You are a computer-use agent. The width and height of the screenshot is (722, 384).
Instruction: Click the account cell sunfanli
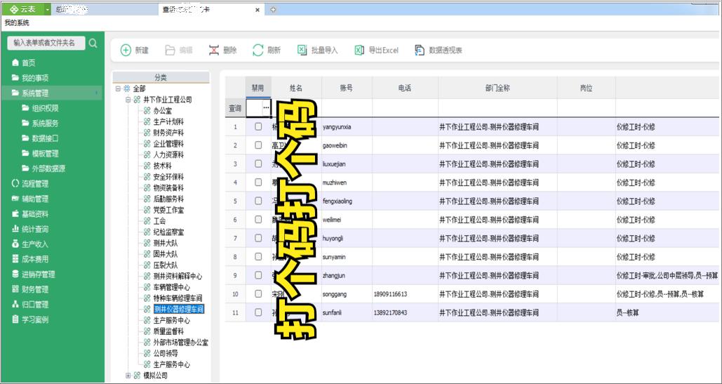347,312
